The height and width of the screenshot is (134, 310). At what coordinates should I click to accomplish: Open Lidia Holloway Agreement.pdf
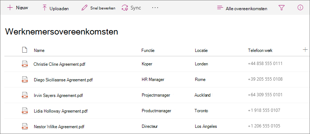(x=61, y=111)
